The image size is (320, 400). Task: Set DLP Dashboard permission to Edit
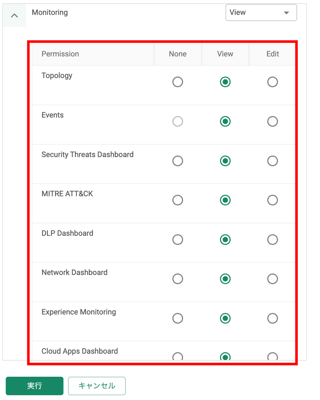coord(272,240)
